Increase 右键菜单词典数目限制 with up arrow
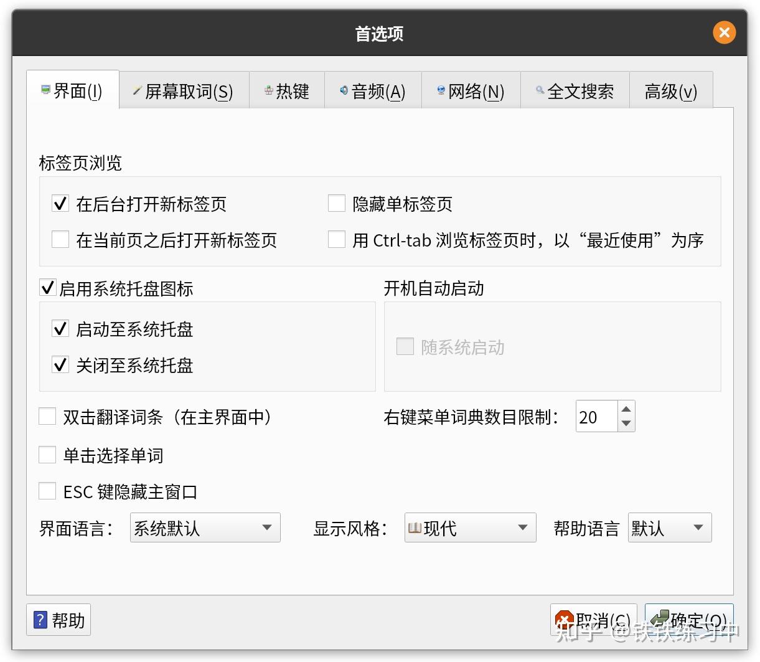This screenshot has height=662, width=760. [626, 409]
